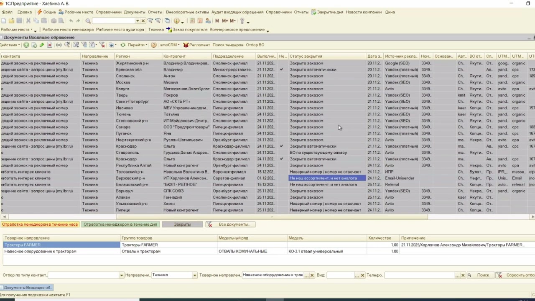Click the question mark help icon
The width and height of the screenshot is (535, 301).
(x=154, y=45)
